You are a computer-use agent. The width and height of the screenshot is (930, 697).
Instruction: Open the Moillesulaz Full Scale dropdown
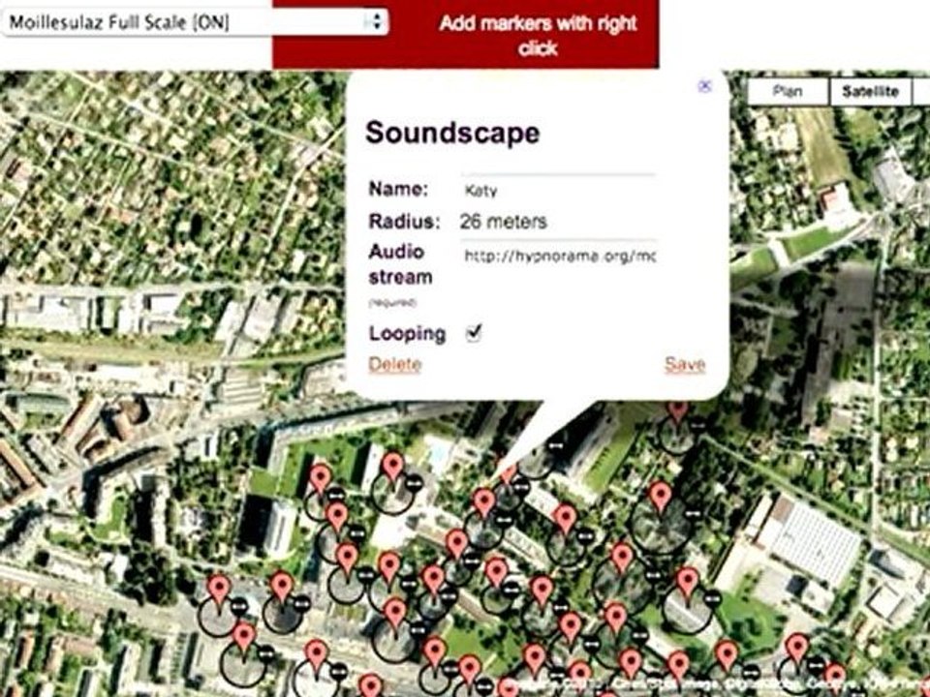coord(195,22)
